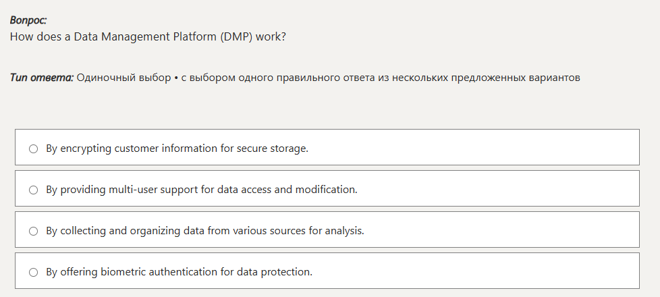Pick the radio button for collecting and organizing data
The image size is (660, 297).
[33, 231]
